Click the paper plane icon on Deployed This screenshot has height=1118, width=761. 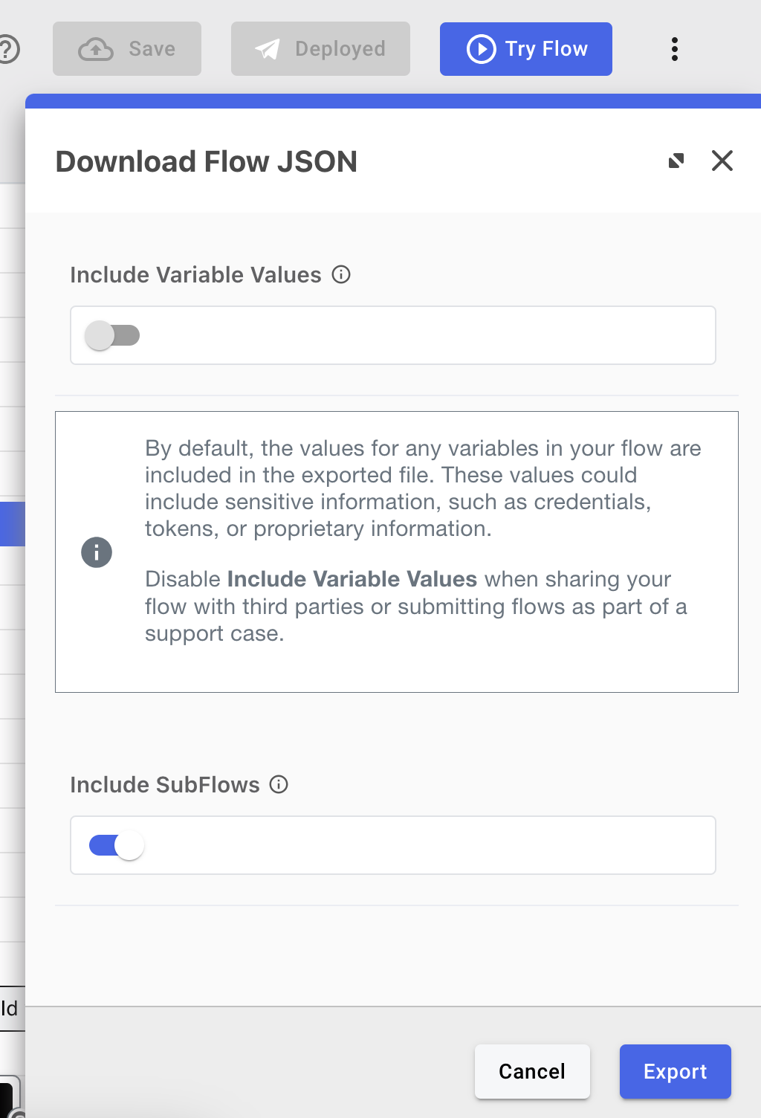pos(267,49)
